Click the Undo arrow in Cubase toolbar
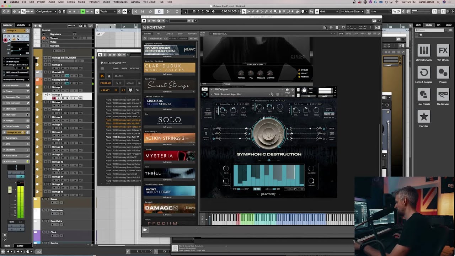Viewport: 455px width, 256px height. pos(4,11)
